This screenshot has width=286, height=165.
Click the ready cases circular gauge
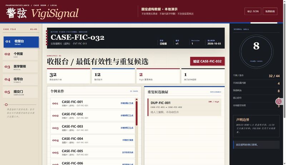pos(256,51)
